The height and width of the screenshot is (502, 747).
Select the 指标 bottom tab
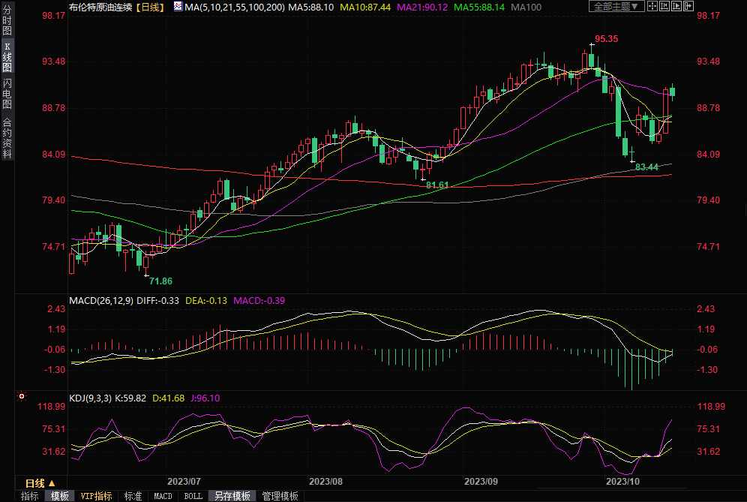(x=30, y=496)
